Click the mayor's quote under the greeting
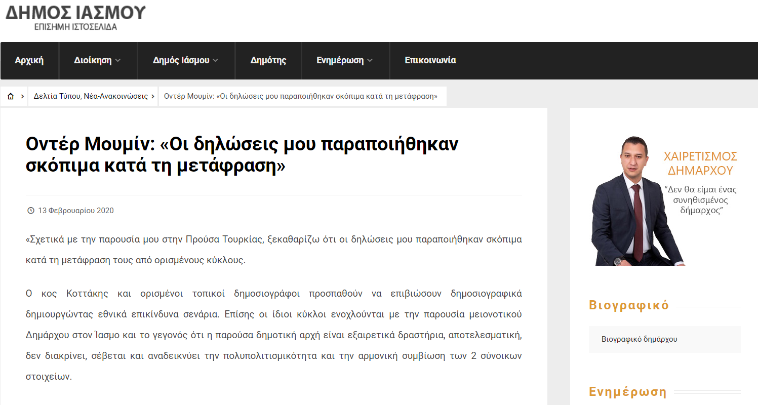Screen dimensions: 758x405 coord(700,200)
